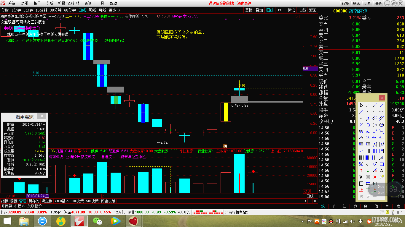Click the red X delete-drawing tool

[x=375, y=177]
